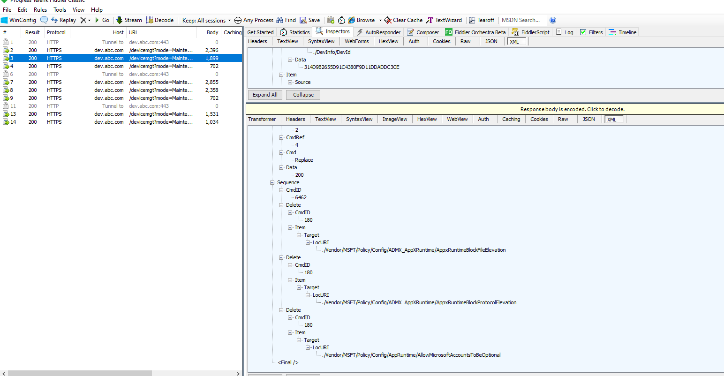Click the session comment bubble icon
724x376 pixels.
pyautogui.click(x=44, y=20)
